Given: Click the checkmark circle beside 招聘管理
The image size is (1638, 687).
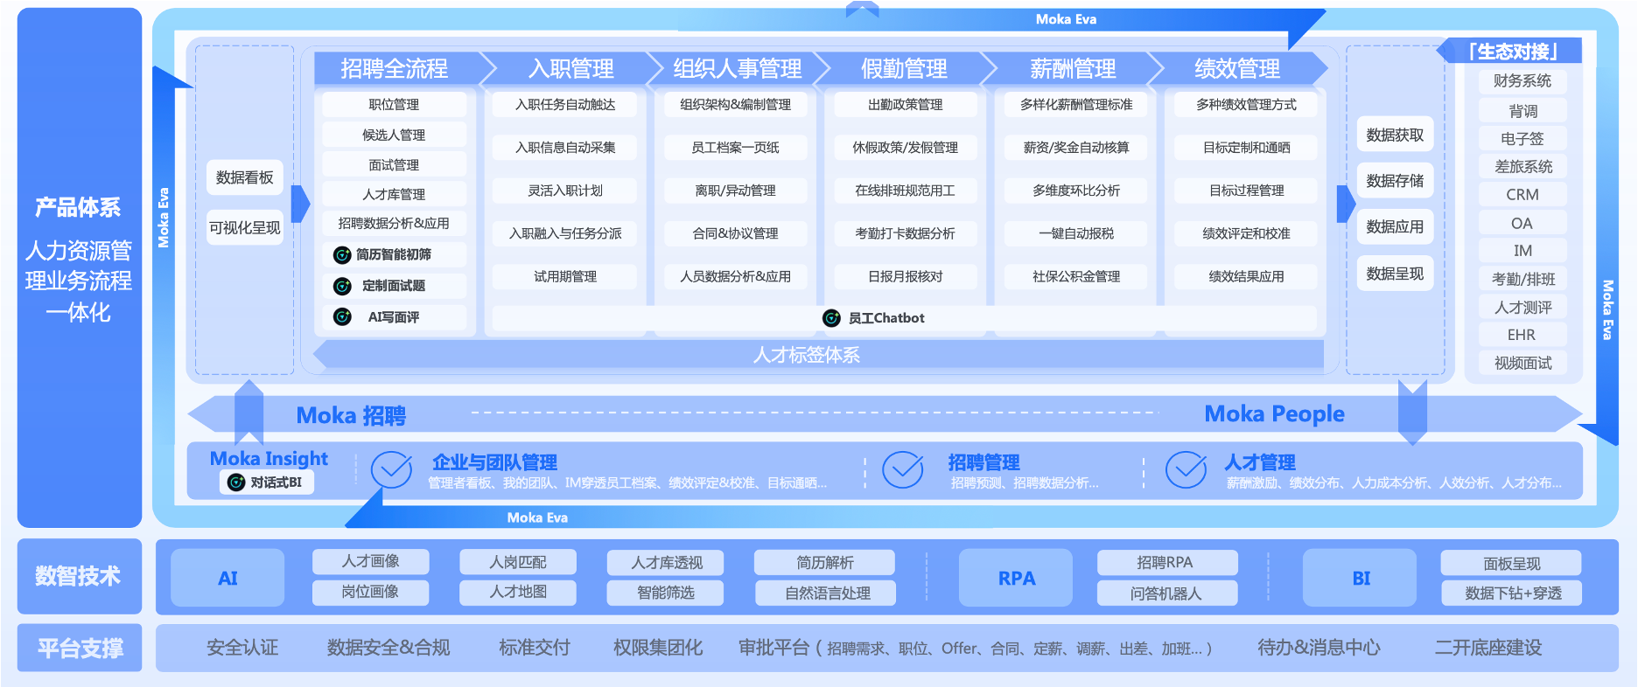Looking at the screenshot, I should (902, 470).
